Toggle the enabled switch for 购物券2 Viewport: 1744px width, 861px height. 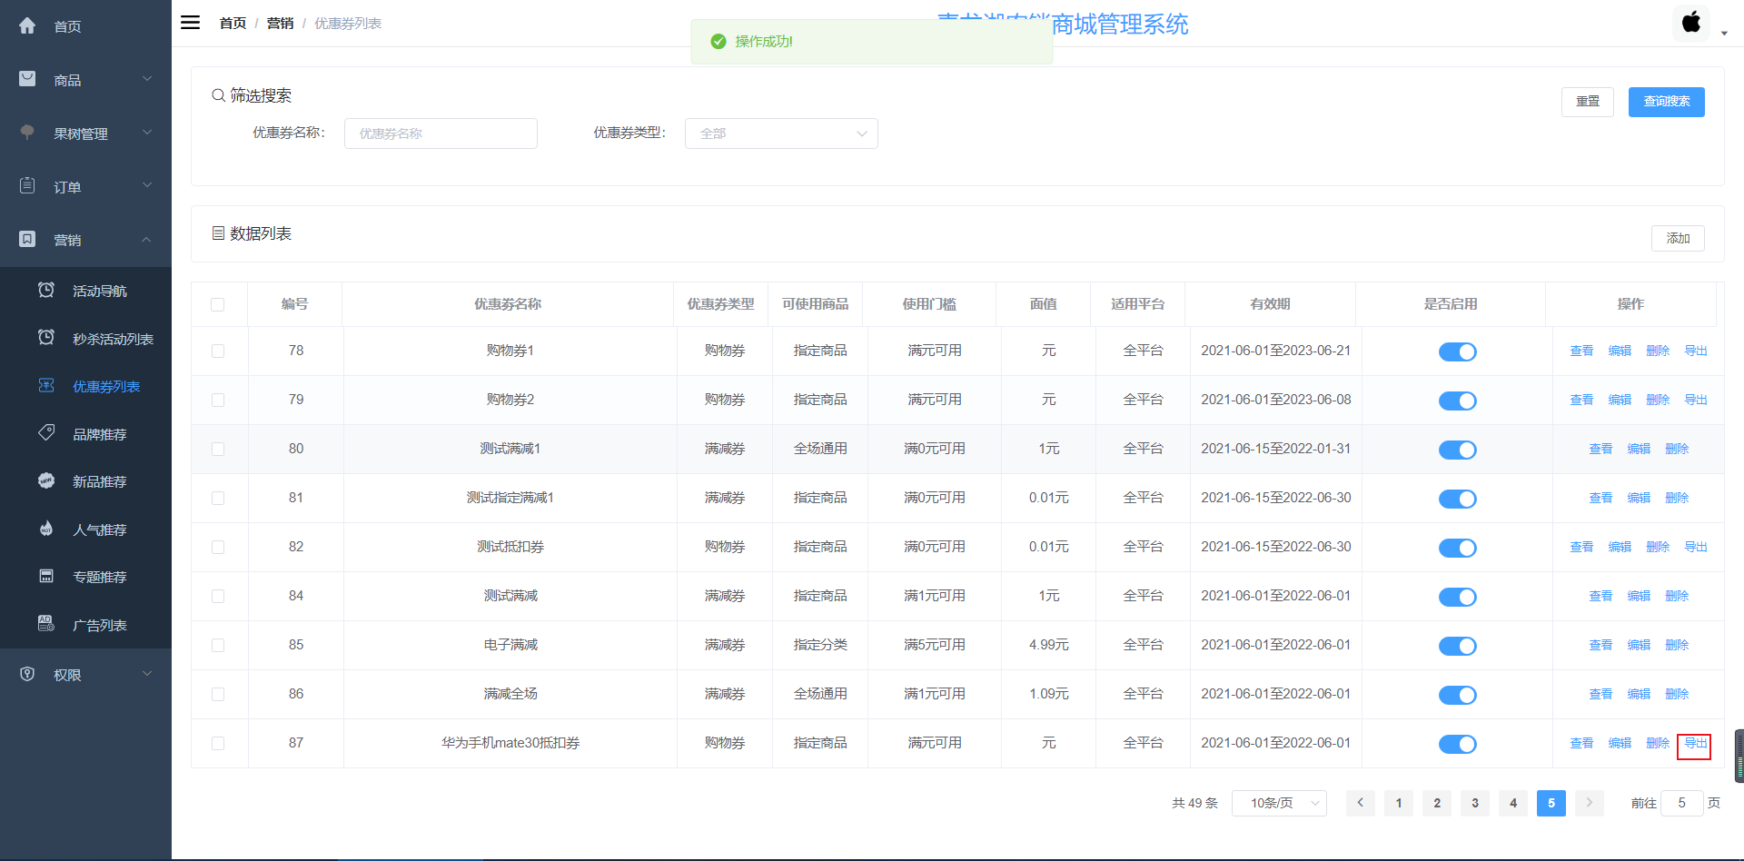click(1458, 401)
